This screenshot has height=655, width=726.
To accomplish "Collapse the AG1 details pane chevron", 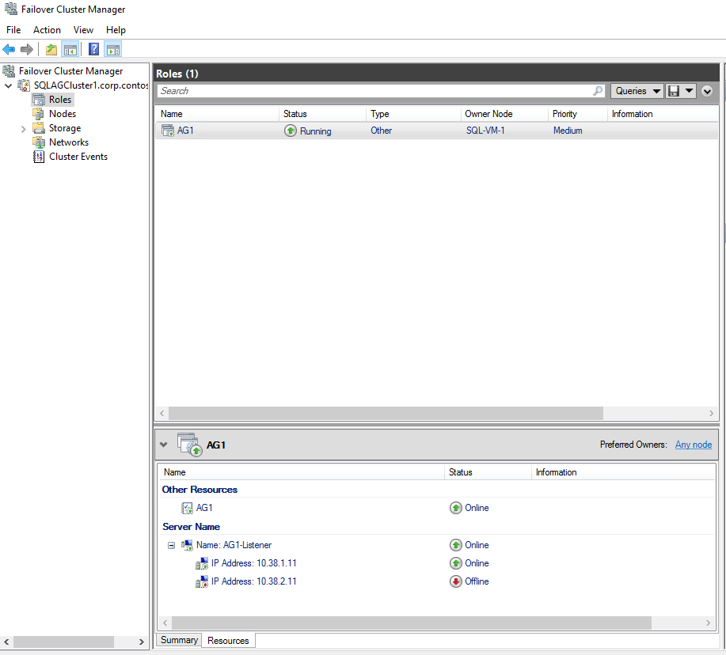I will click(163, 445).
